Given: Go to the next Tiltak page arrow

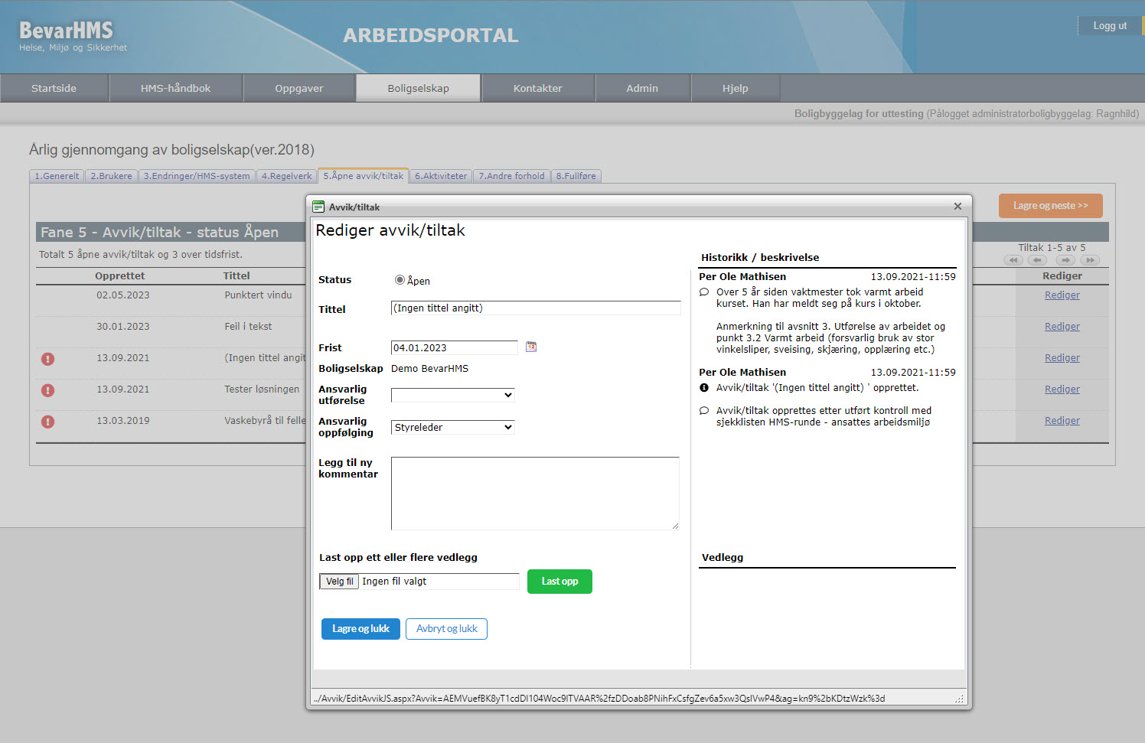Looking at the screenshot, I should tap(1066, 260).
